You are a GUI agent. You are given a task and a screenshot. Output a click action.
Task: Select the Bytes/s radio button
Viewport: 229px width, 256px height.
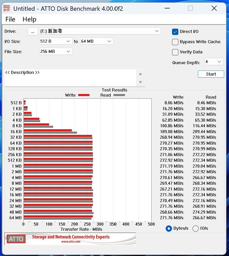(169, 228)
